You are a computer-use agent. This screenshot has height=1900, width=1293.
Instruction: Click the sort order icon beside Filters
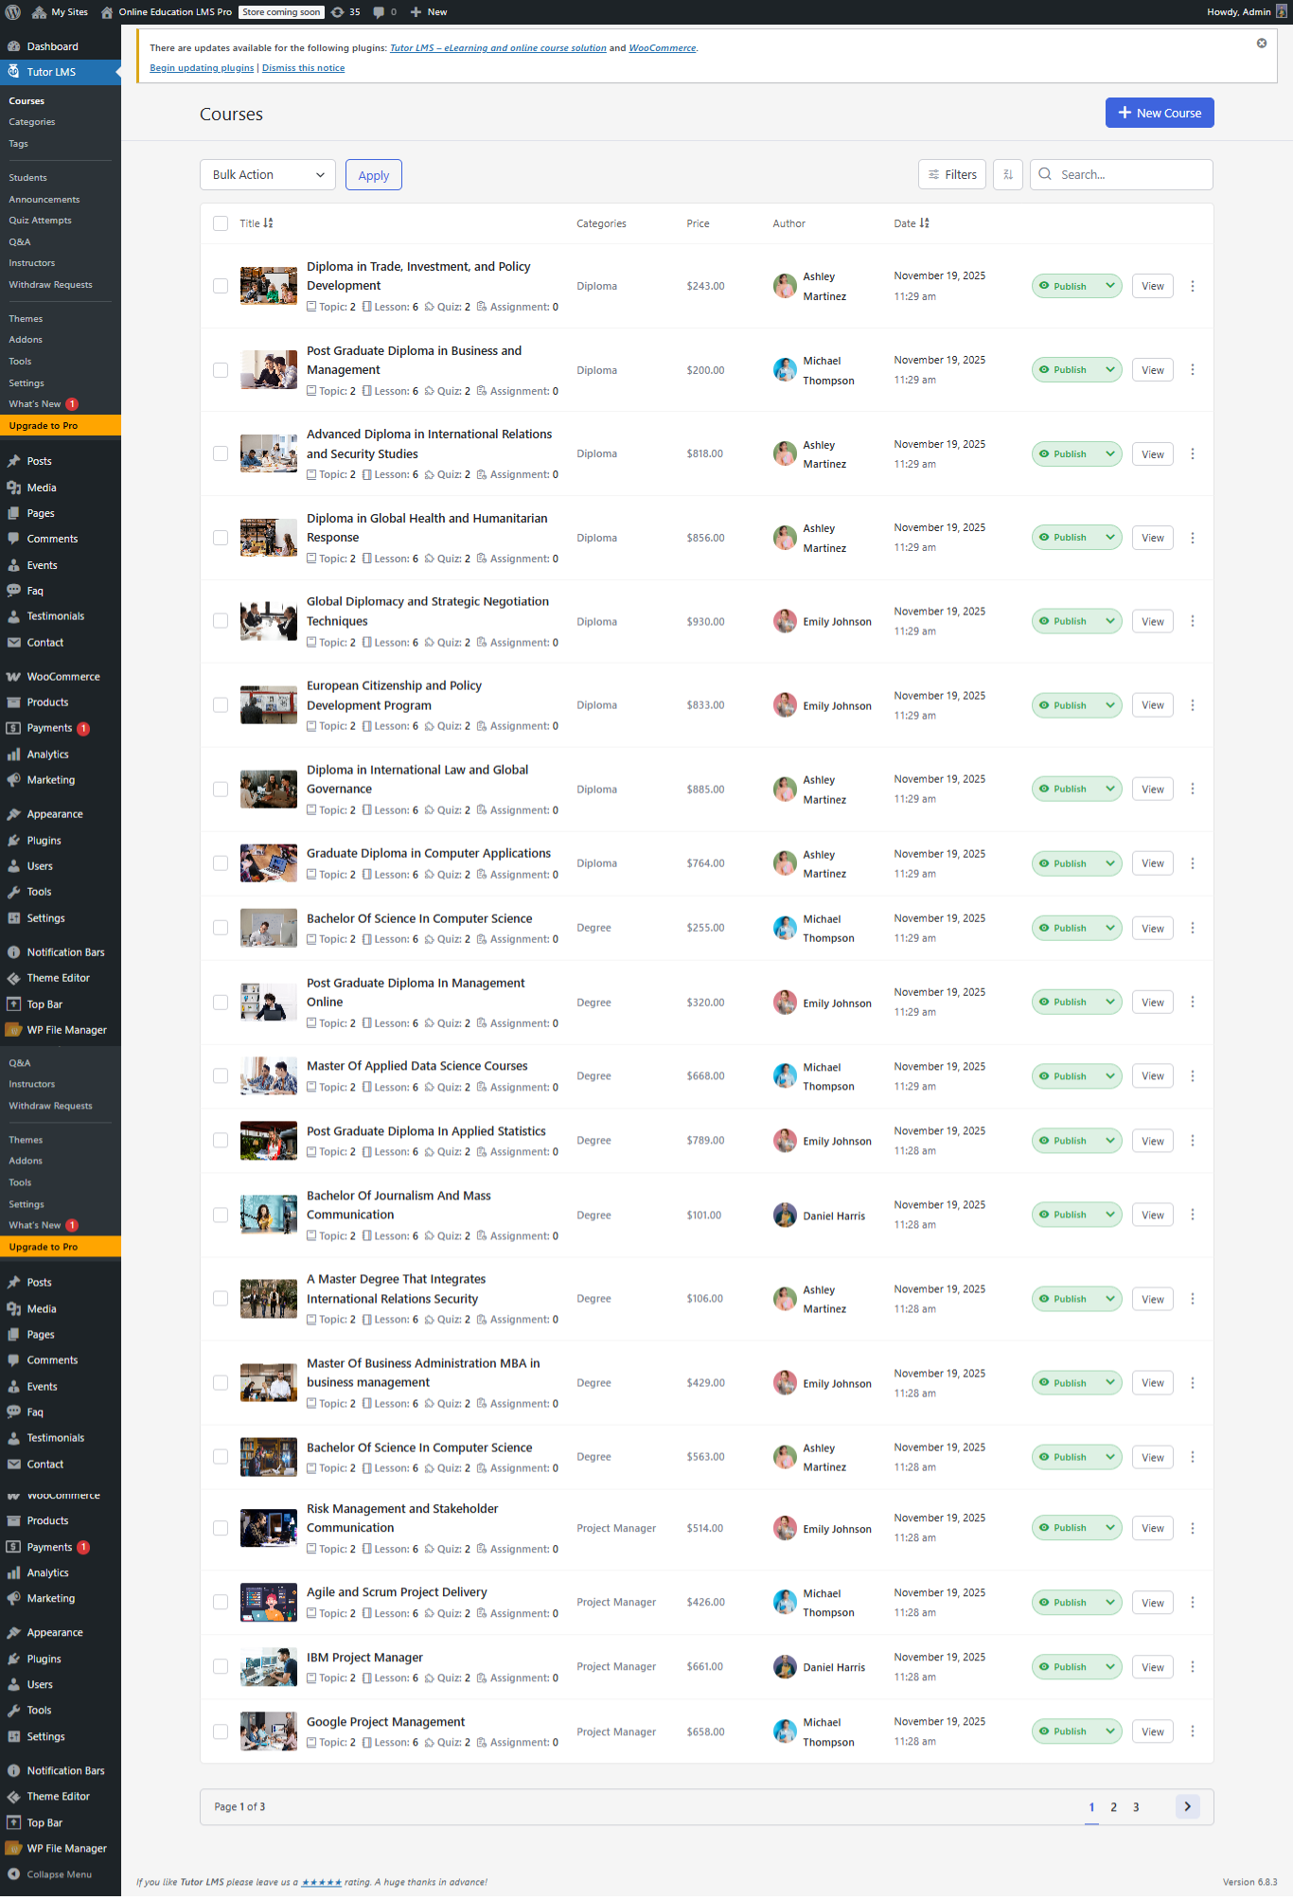point(1007,175)
